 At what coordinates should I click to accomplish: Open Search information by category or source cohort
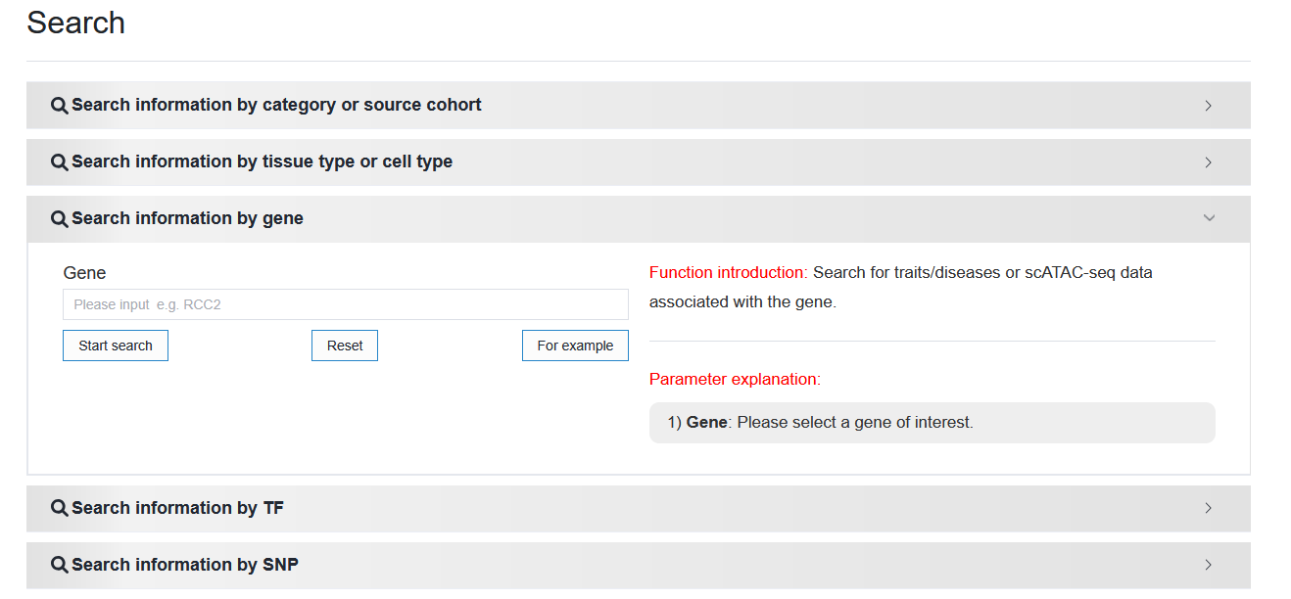639,105
